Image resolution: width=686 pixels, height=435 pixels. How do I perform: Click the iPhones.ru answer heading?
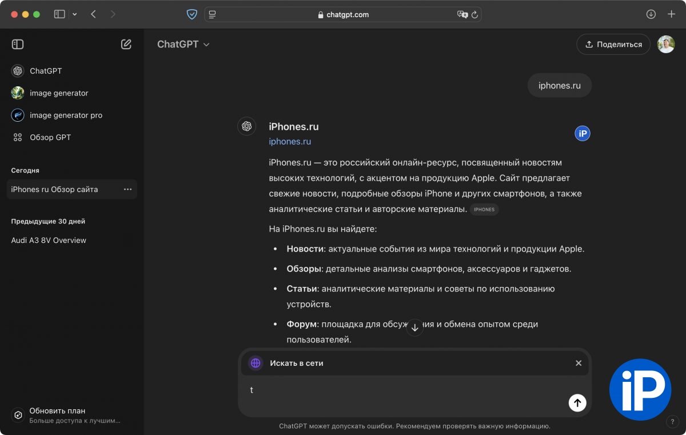[x=294, y=127]
